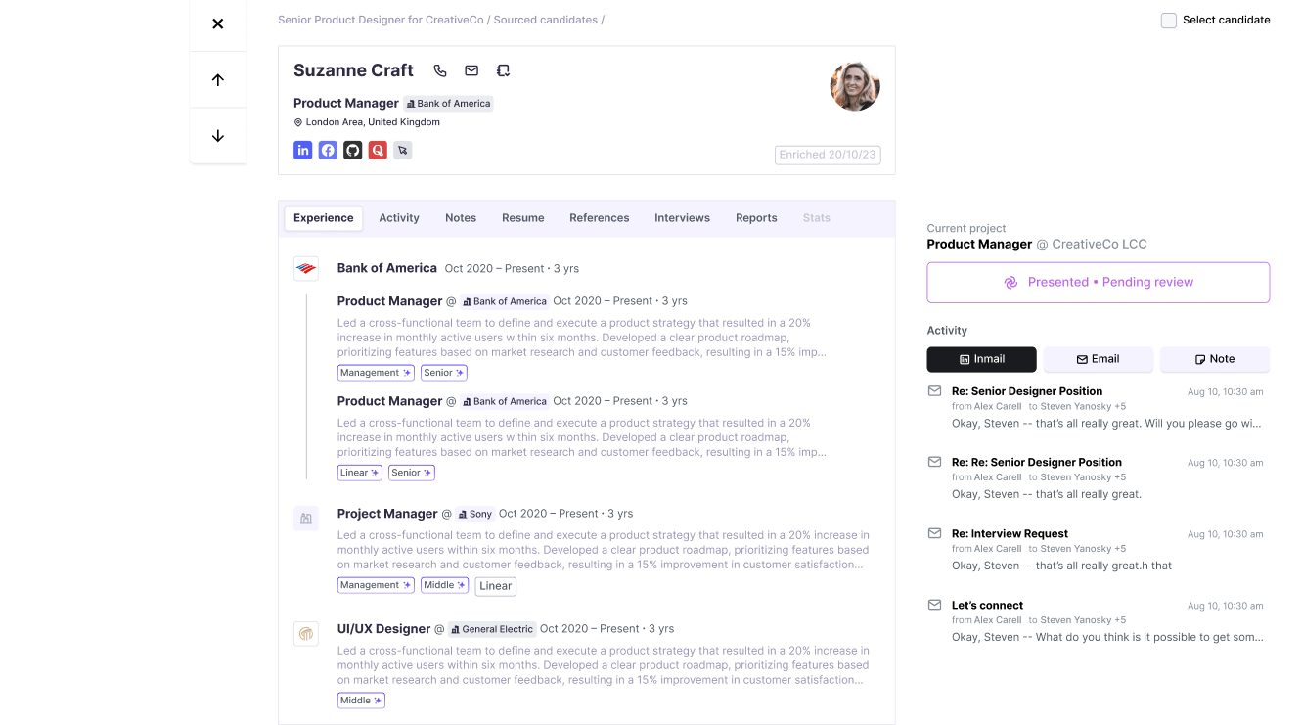Tick the Select candidate checkbox
The width and height of the screenshot is (1302, 725).
pyautogui.click(x=1169, y=21)
